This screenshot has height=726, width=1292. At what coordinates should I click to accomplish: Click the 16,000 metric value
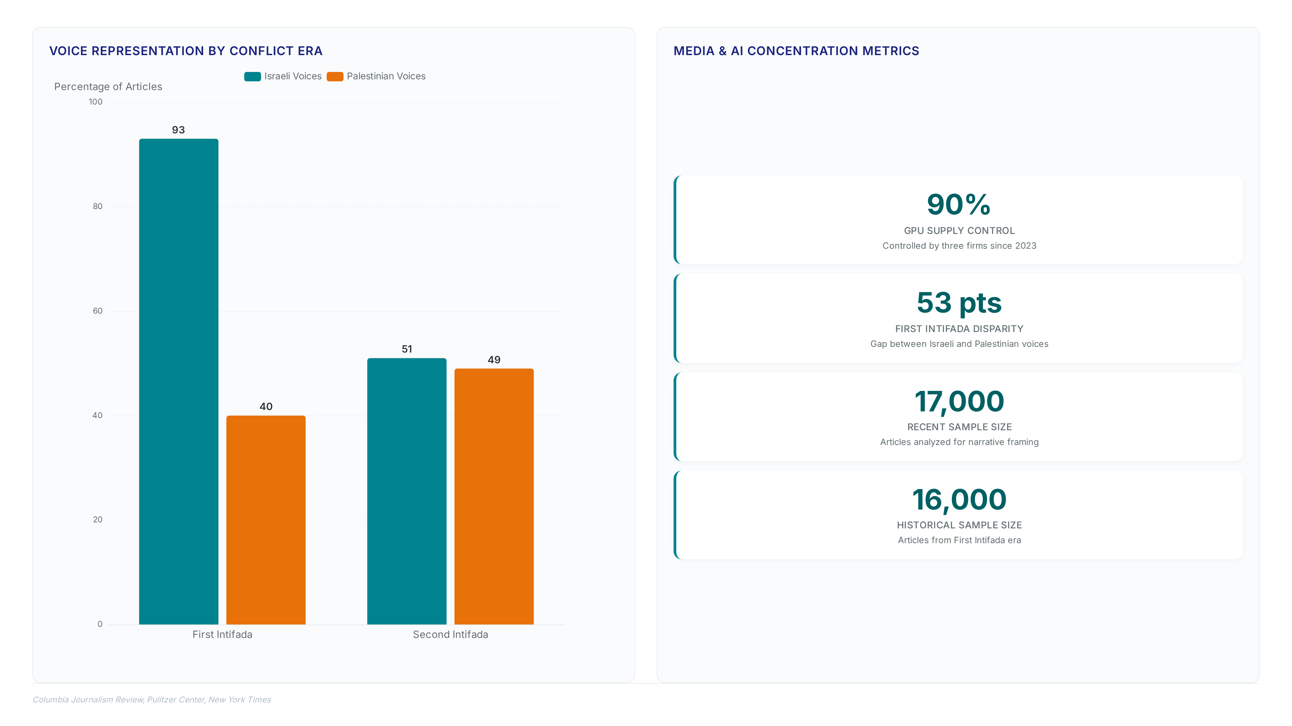click(959, 500)
